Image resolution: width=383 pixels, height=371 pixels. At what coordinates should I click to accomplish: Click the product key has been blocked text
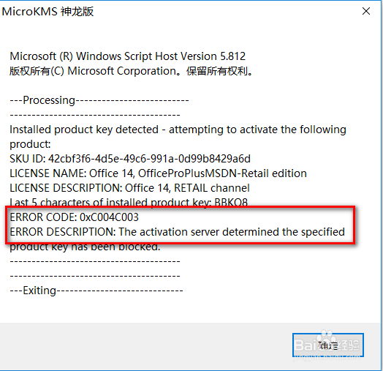tap(85, 247)
